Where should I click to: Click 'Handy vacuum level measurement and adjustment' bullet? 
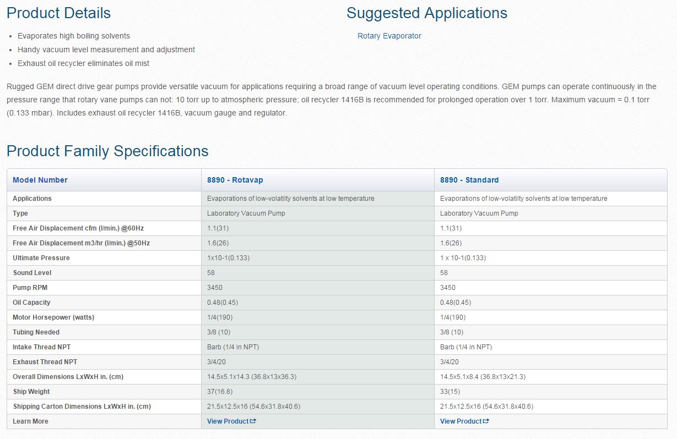click(x=106, y=50)
